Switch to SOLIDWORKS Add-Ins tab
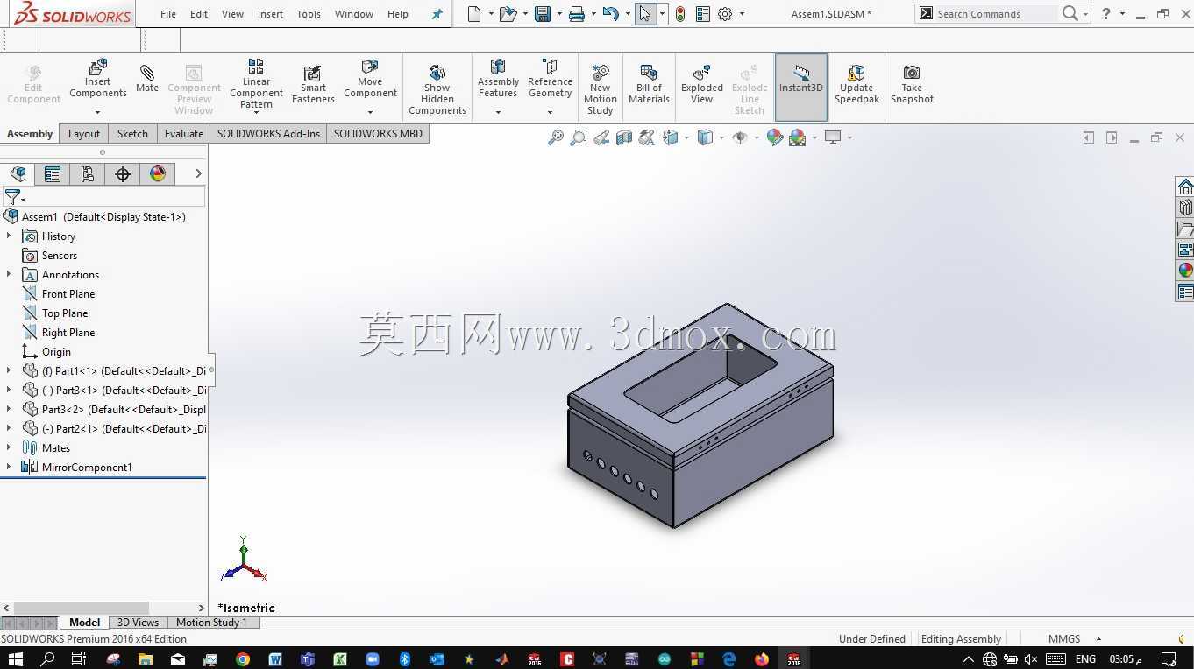The image size is (1194, 669). pos(268,134)
